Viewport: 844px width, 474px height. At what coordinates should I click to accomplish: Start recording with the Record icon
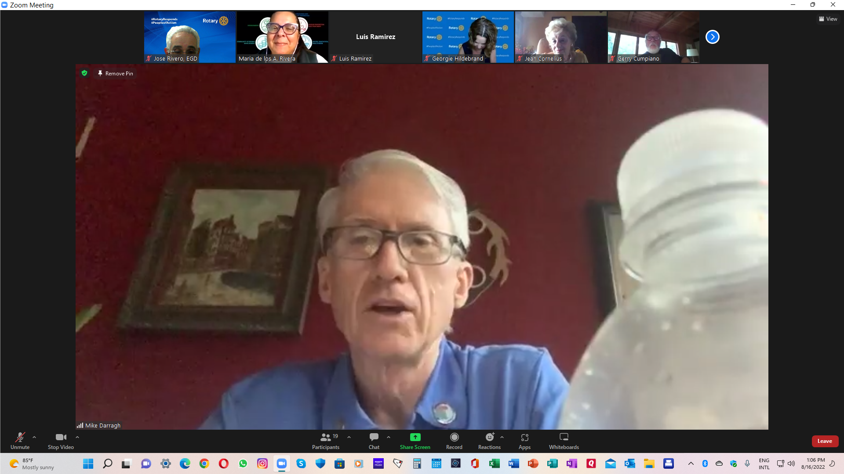(x=454, y=437)
